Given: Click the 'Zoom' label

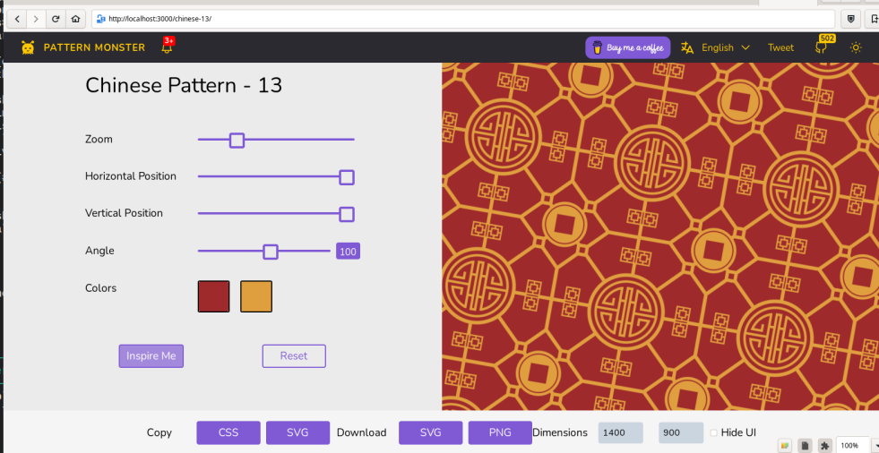Looking at the screenshot, I should click(99, 139).
